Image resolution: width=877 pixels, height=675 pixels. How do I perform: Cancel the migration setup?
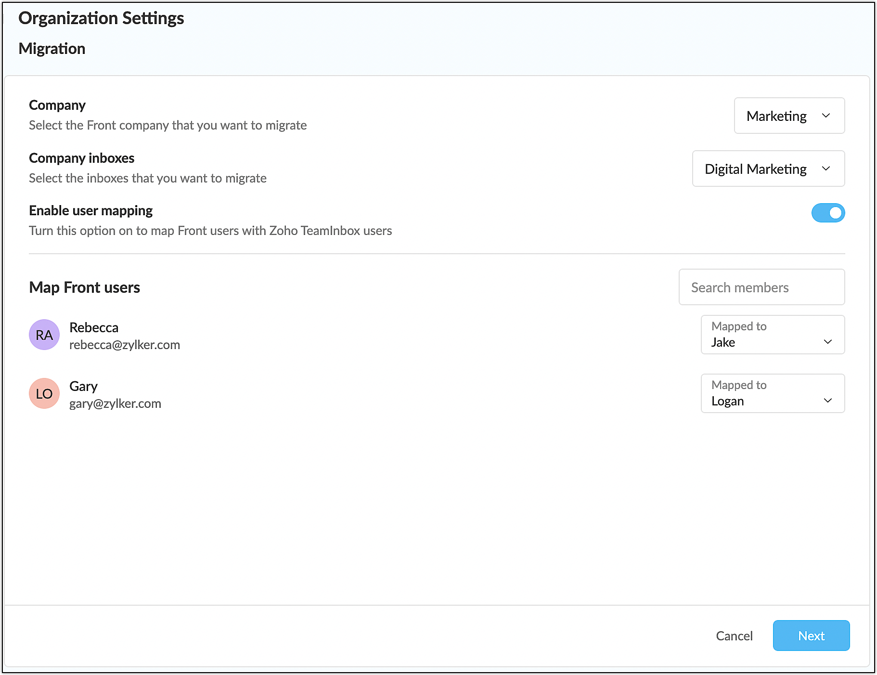[734, 636]
